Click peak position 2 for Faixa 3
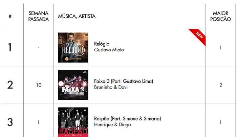This screenshot has width=237, height=137. click(221, 85)
